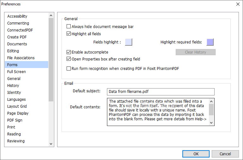The height and width of the screenshot is (160, 243).
Task: Open History preferences
Action: pos(27,86)
